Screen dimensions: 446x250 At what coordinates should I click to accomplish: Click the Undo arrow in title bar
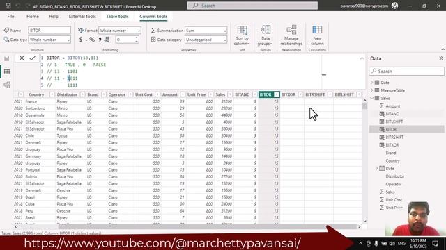[x=18, y=6]
